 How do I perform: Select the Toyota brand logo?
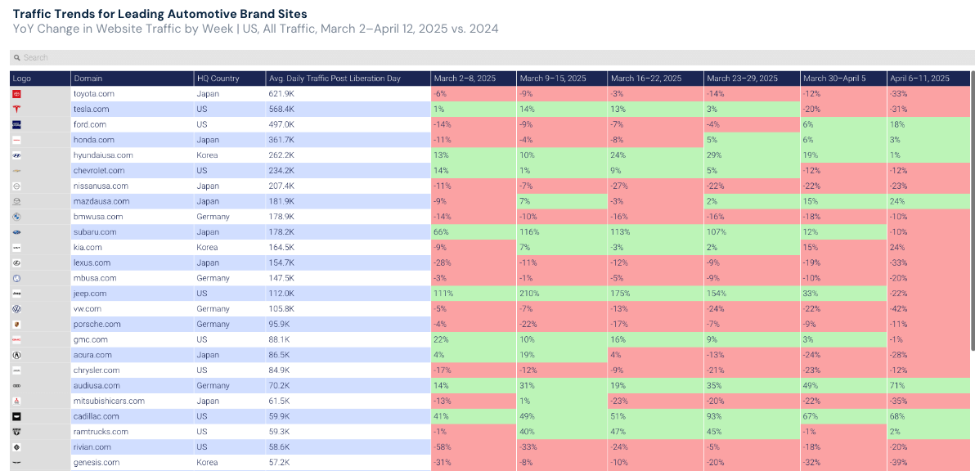point(18,93)
